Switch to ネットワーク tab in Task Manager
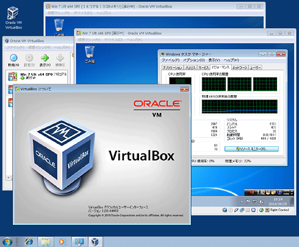The height and width of the screenshot is (247, 299). click(240, 68)
